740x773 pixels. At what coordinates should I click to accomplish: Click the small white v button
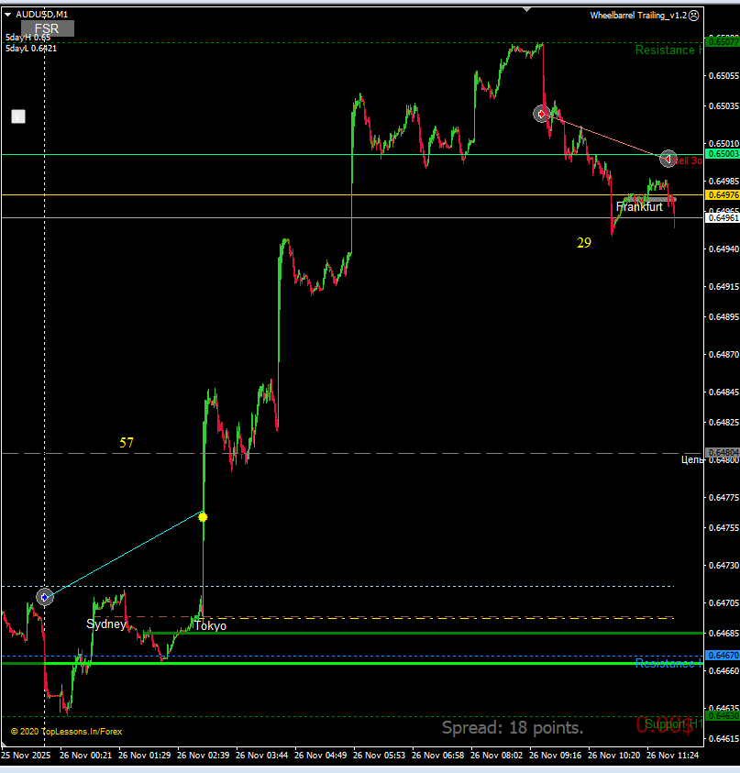tap(18, 116)
